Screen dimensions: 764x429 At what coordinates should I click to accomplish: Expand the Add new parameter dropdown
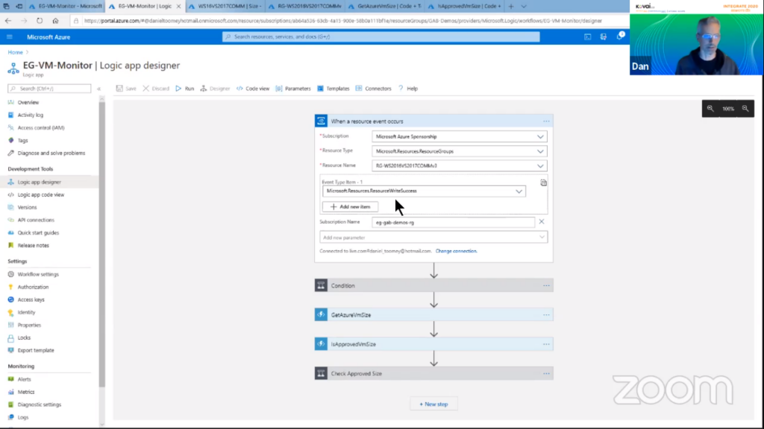pyautogui.click(x=542, y=238)
